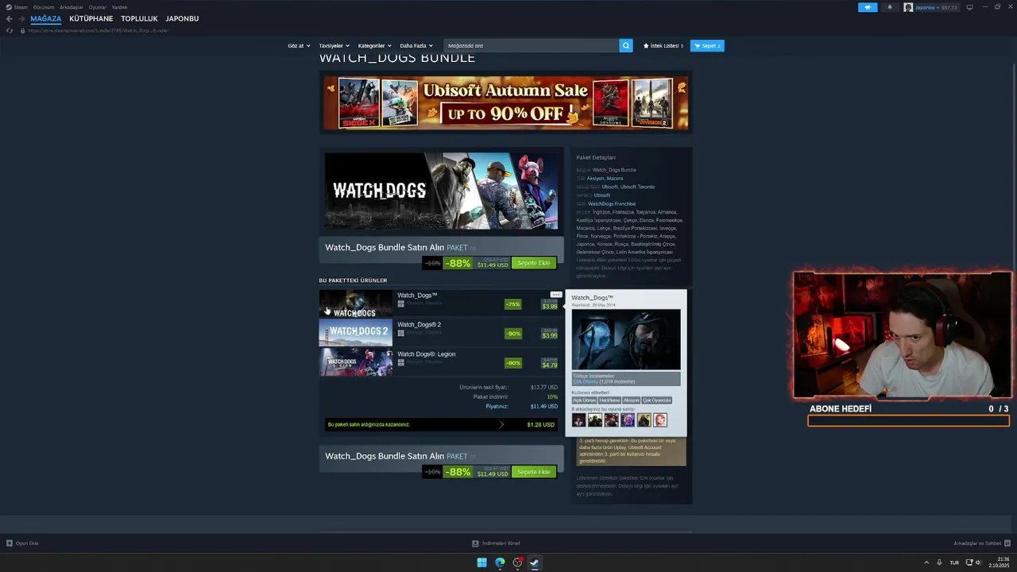Screen dimensions: 1017x572
Task: Click the second friend avatar in popup
Action: point(594,419)
